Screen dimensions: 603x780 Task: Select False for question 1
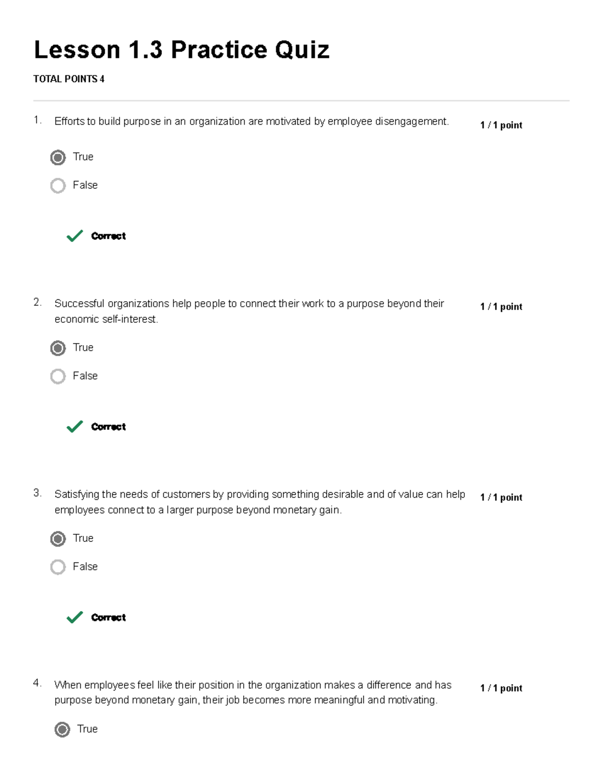tap(59, 185)
